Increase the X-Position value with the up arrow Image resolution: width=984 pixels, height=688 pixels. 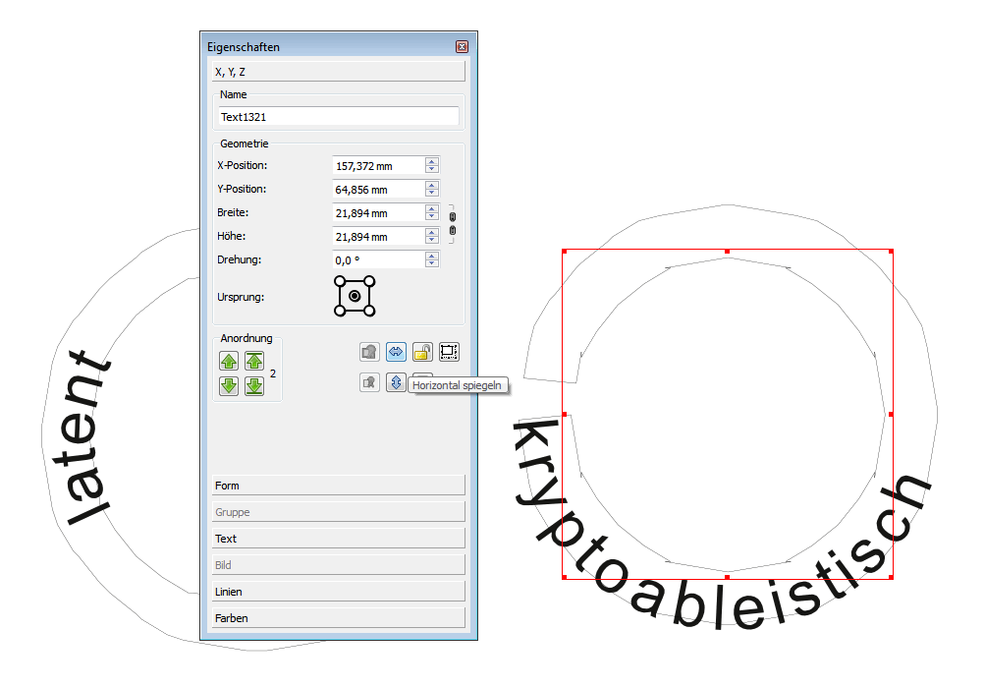click(431, 161)
